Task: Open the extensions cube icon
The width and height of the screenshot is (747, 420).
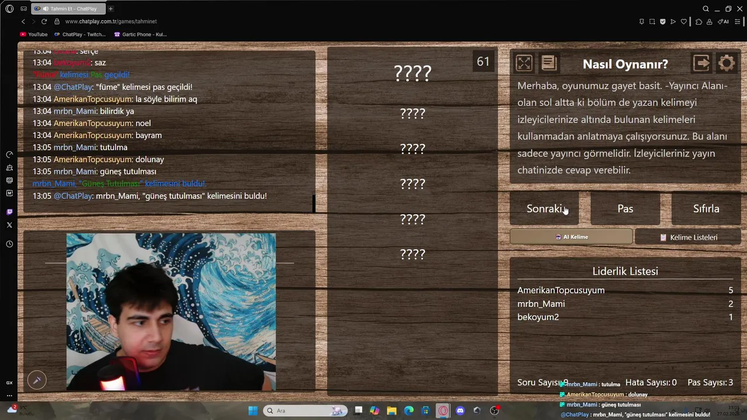Action: pyautogui.click(x=699, y=22)
